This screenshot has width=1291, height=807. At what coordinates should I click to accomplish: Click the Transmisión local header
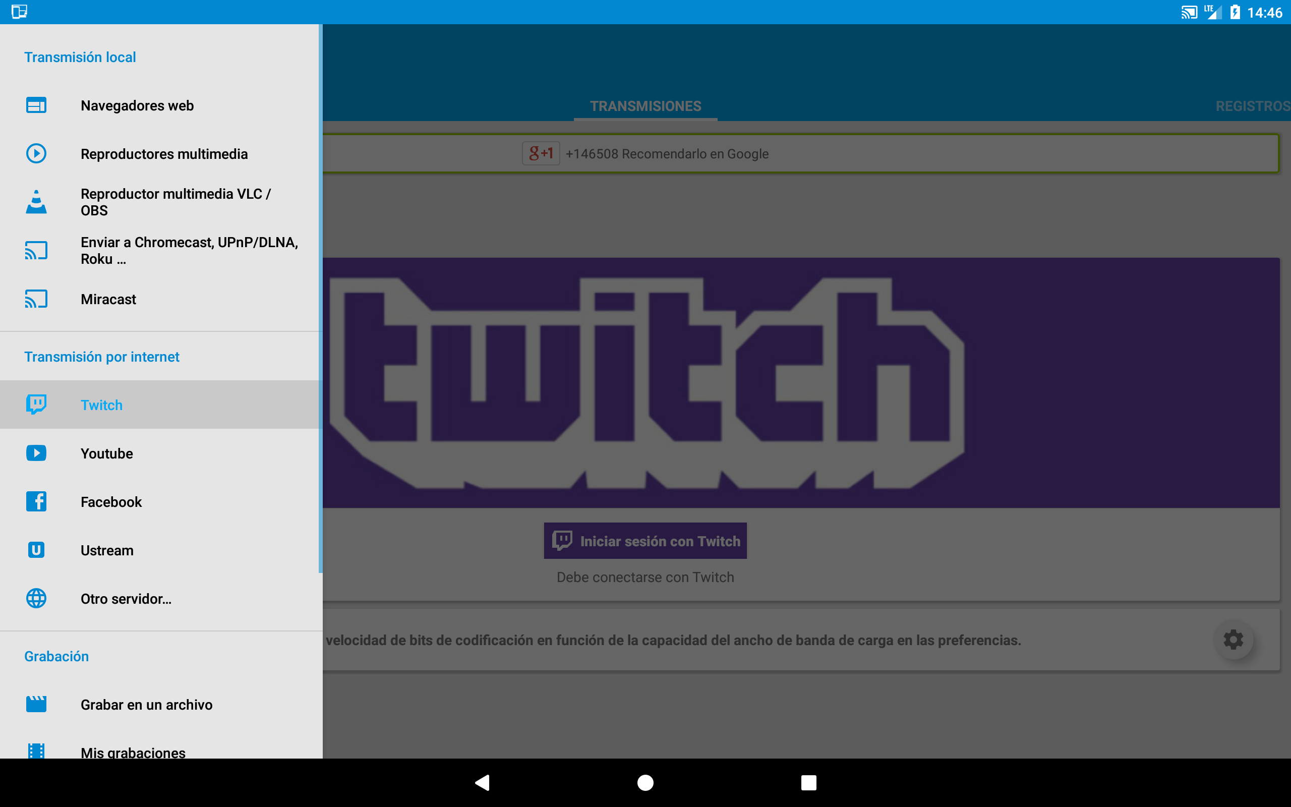pos(80,56)
